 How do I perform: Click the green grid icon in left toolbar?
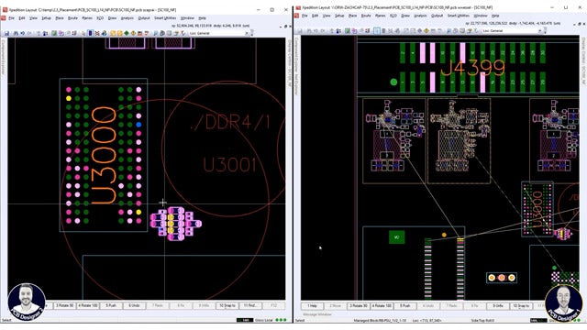coord(54,33)
